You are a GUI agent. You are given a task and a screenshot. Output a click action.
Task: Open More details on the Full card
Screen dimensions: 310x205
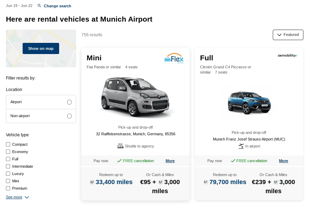(x=284, y=161)
